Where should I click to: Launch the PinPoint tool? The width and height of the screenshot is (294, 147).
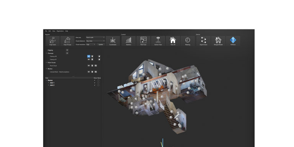pos(233,41)
